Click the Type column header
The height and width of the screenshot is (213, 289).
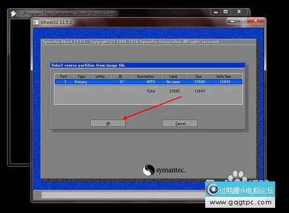pos(81,76)
